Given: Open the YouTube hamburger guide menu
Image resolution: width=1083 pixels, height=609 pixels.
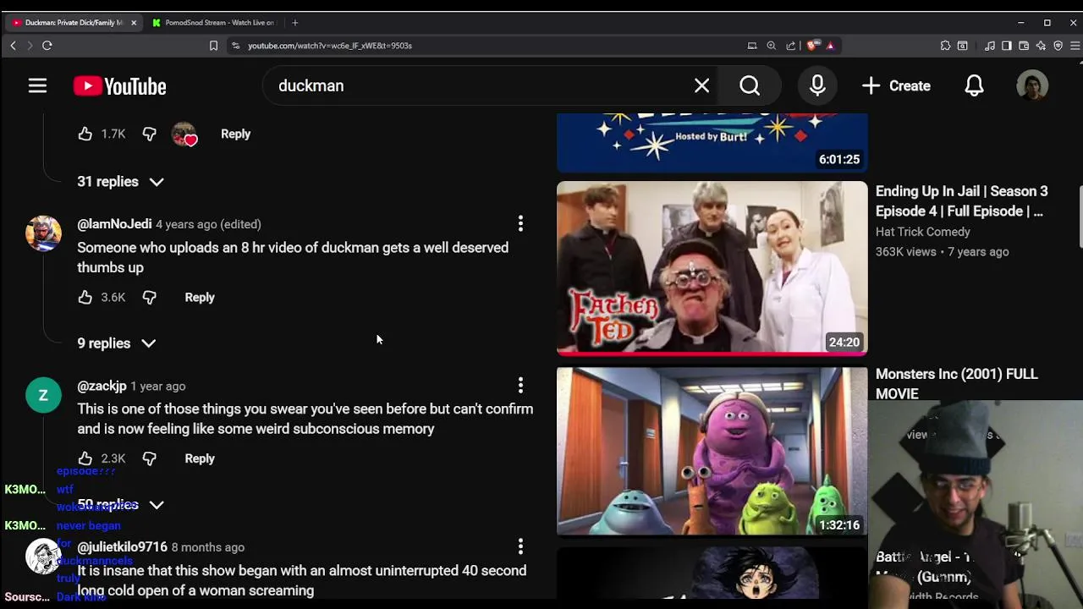Looking at the screenshot, I should click(x=37, y=85).
